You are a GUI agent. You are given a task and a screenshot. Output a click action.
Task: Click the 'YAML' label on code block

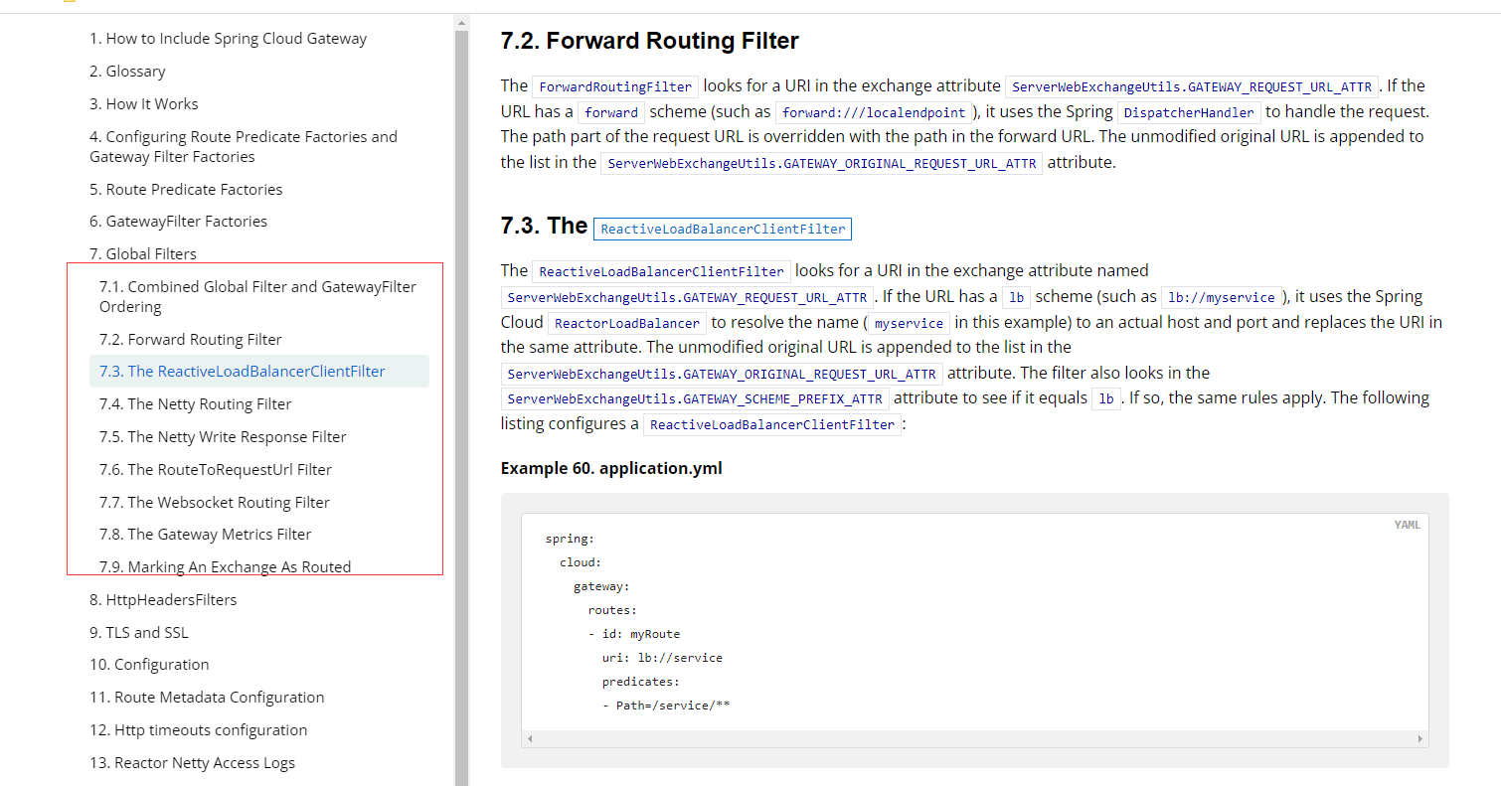(1408, 525)
